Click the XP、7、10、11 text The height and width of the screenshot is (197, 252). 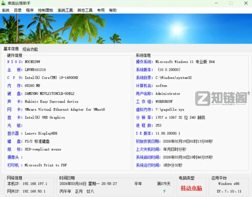(x=229, y=191)
